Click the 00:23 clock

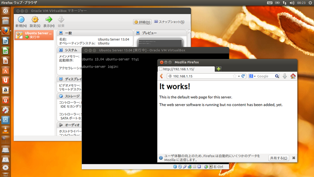pyautogui.click(x=301, y=3)
